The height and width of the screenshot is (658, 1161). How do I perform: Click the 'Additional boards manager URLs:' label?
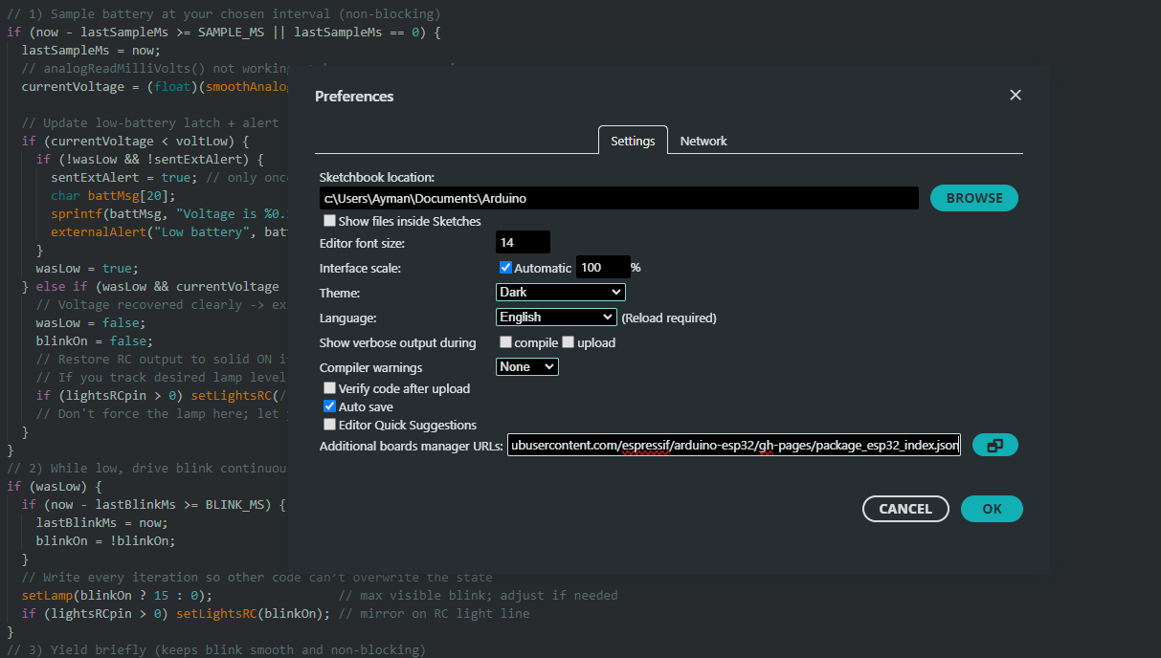pos(412,447)
